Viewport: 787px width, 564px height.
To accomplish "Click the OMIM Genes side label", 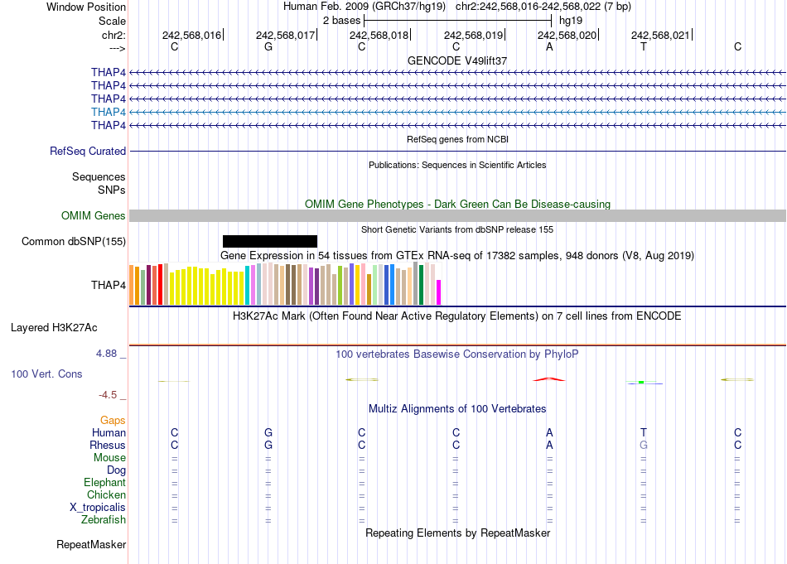I will [x=94, y=216].
